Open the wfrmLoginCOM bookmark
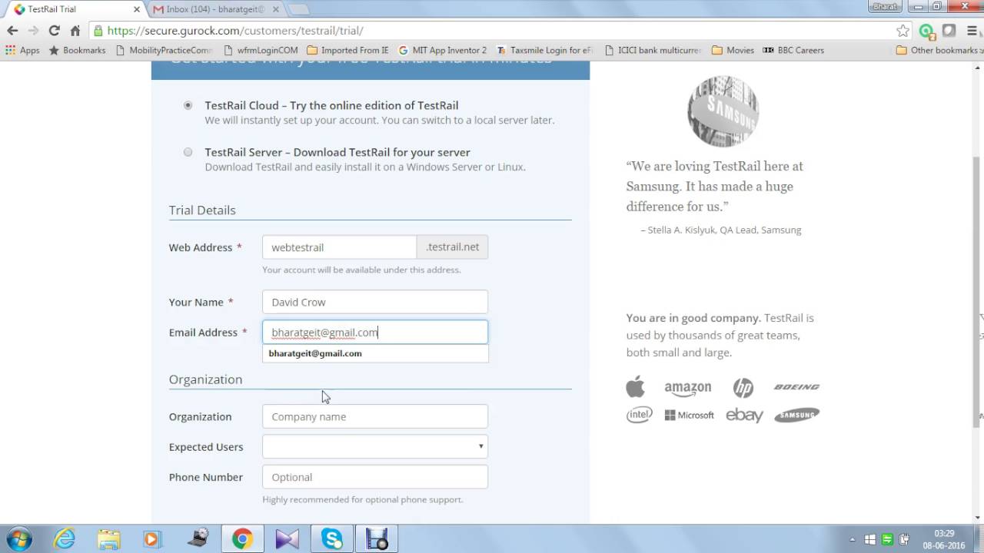This screenshot has width=984, height=553. [x=261, y=50]
